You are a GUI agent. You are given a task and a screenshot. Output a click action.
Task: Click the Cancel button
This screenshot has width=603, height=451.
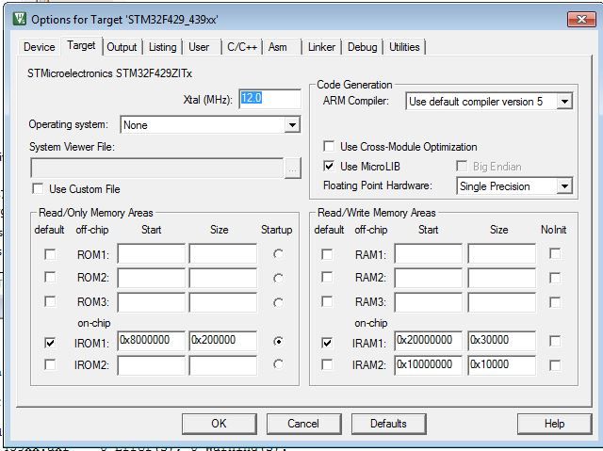[303, 424]
